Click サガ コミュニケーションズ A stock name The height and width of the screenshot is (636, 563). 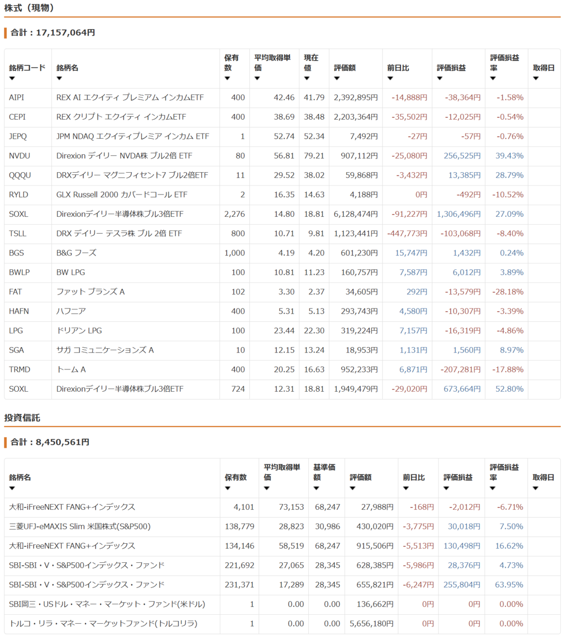[105, 350]
